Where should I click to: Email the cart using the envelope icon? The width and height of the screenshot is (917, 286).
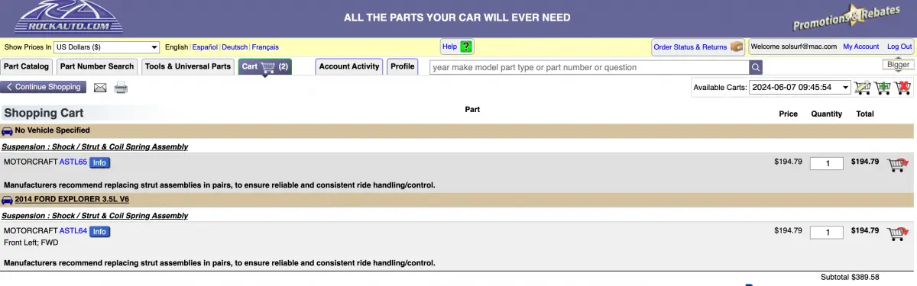100,88
